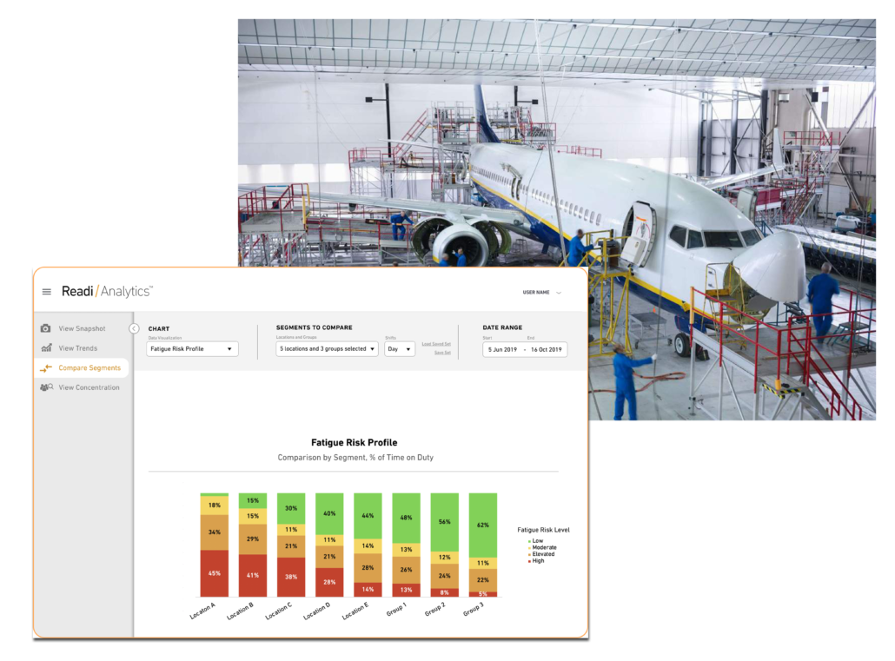Open the Shifts dropdown showing Day
This screenshot has width=895, height=661.
[399, 348]
